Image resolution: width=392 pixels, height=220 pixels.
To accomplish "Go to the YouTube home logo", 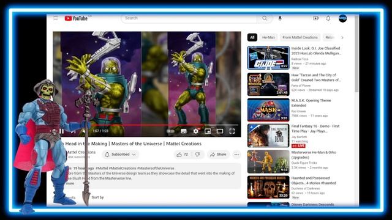I will tap(76, 18).
